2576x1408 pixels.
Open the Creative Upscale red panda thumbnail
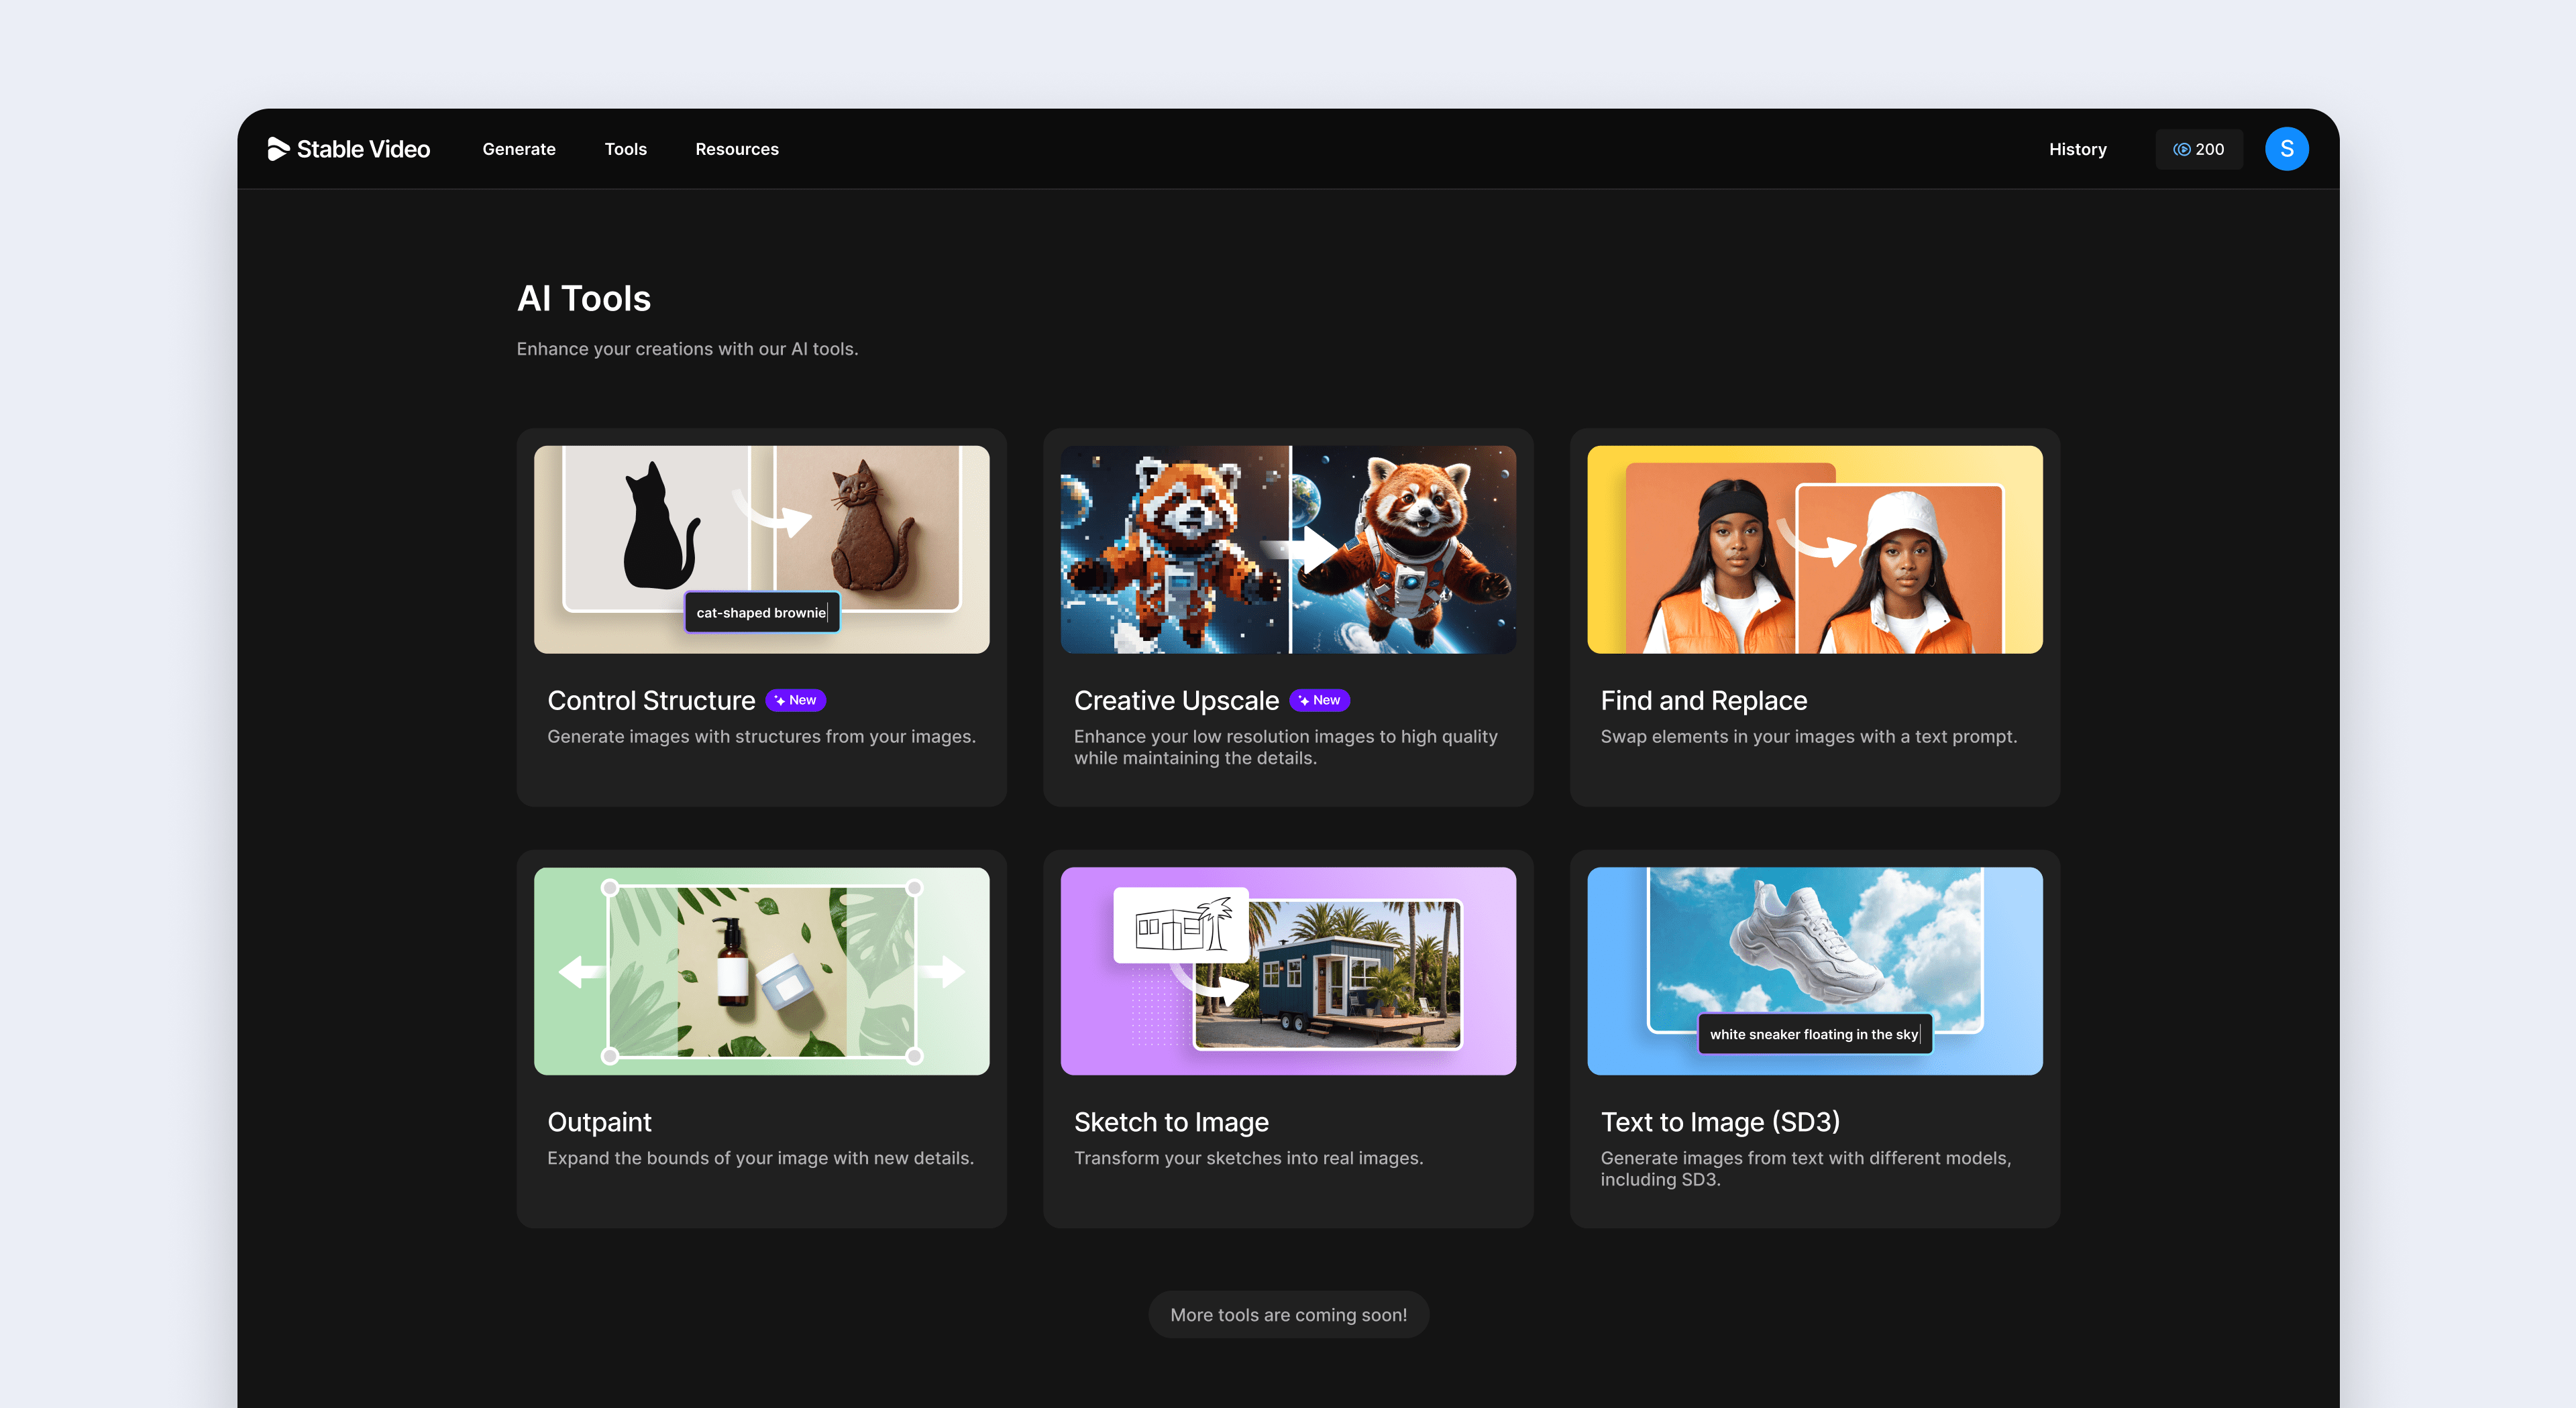[1288, 550]
